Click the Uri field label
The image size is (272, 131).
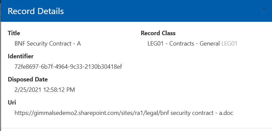tap(12, 103)
